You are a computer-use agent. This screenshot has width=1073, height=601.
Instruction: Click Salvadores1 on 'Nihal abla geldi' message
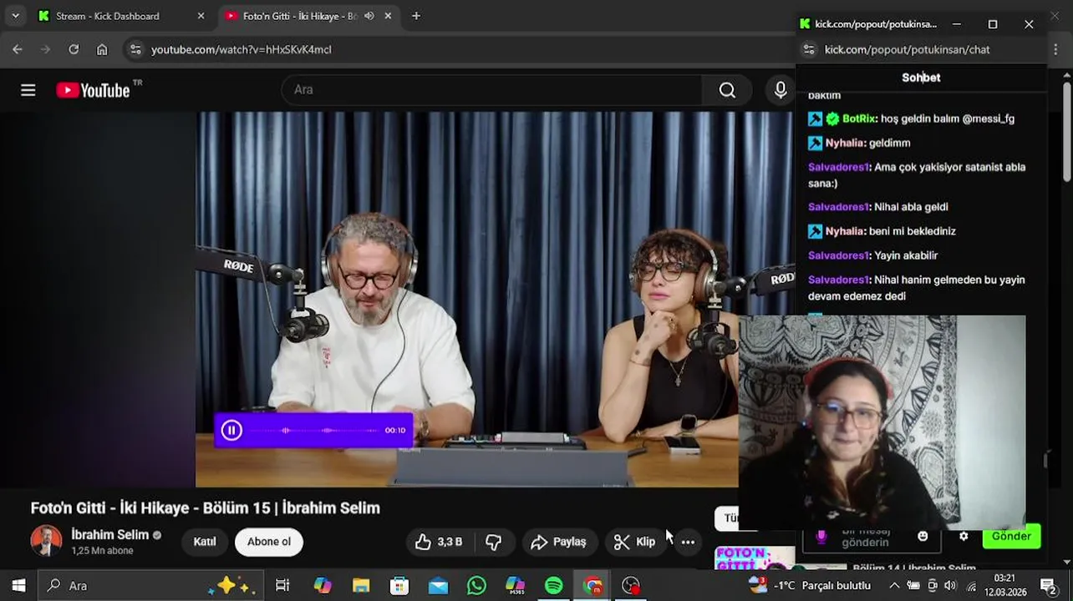point(839,207)
